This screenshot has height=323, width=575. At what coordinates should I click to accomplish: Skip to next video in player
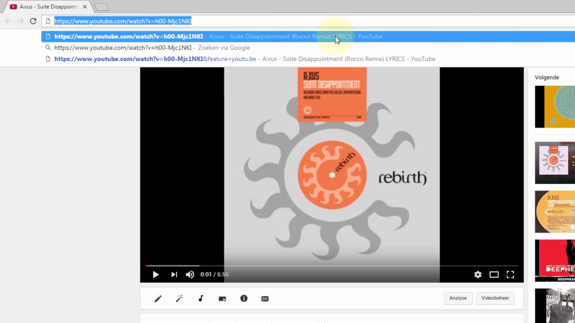174,275
